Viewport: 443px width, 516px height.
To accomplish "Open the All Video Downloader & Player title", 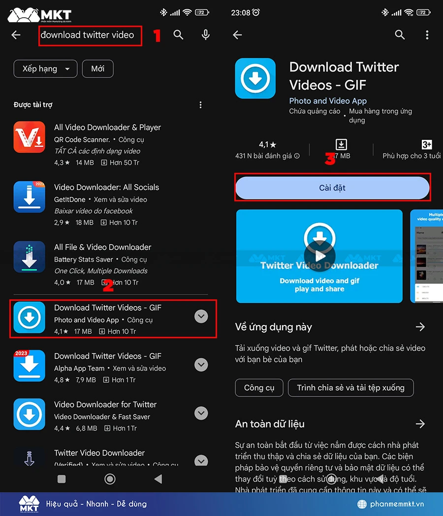I will 107,128.
